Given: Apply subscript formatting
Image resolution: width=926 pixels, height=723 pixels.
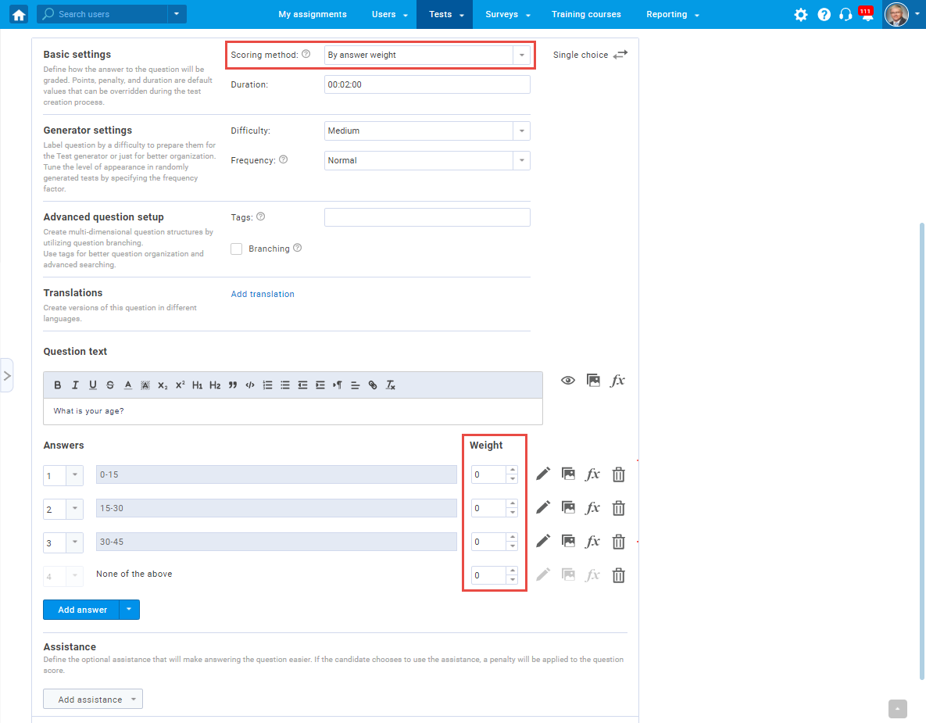Looking at the screenshot, I should point(163,385).
